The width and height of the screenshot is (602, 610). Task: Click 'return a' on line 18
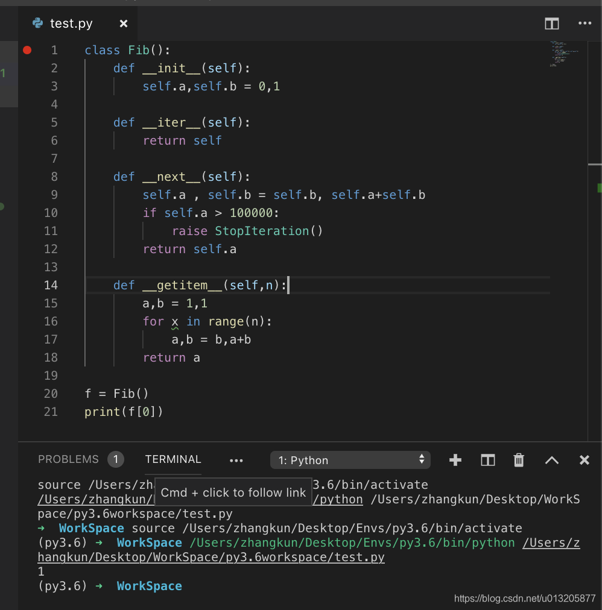pyautogui.click(x=171, y=357)
